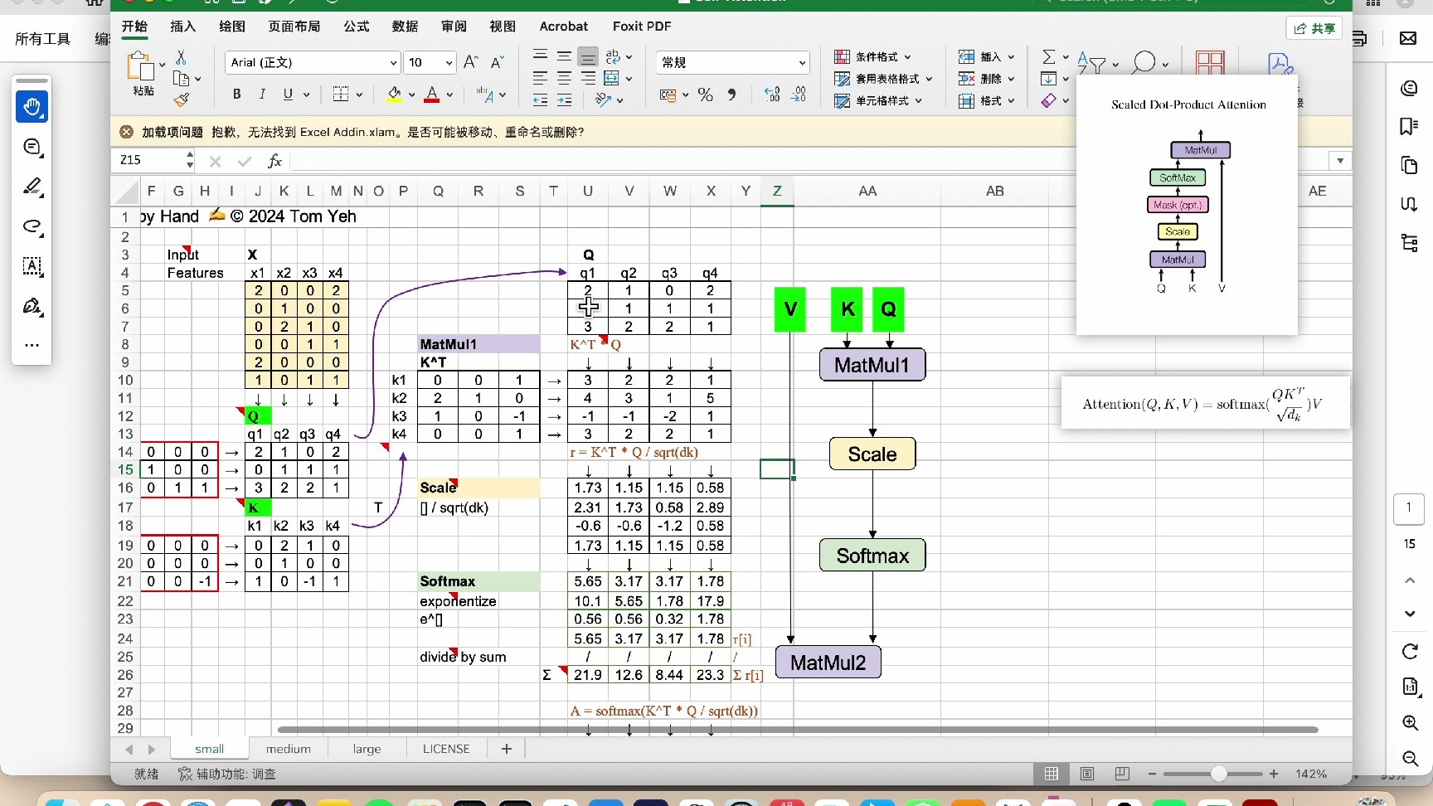This screenshot has height=806, width=1433.
Task: Toggle top vertical alignment
Action: pyautogui.click(x=540, y=56)
